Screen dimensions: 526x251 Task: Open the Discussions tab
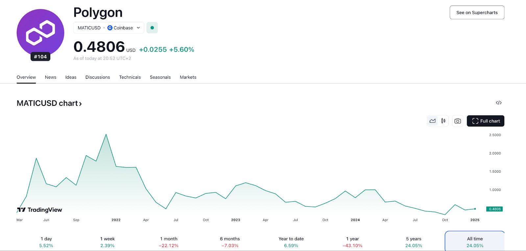click(98, 77)
